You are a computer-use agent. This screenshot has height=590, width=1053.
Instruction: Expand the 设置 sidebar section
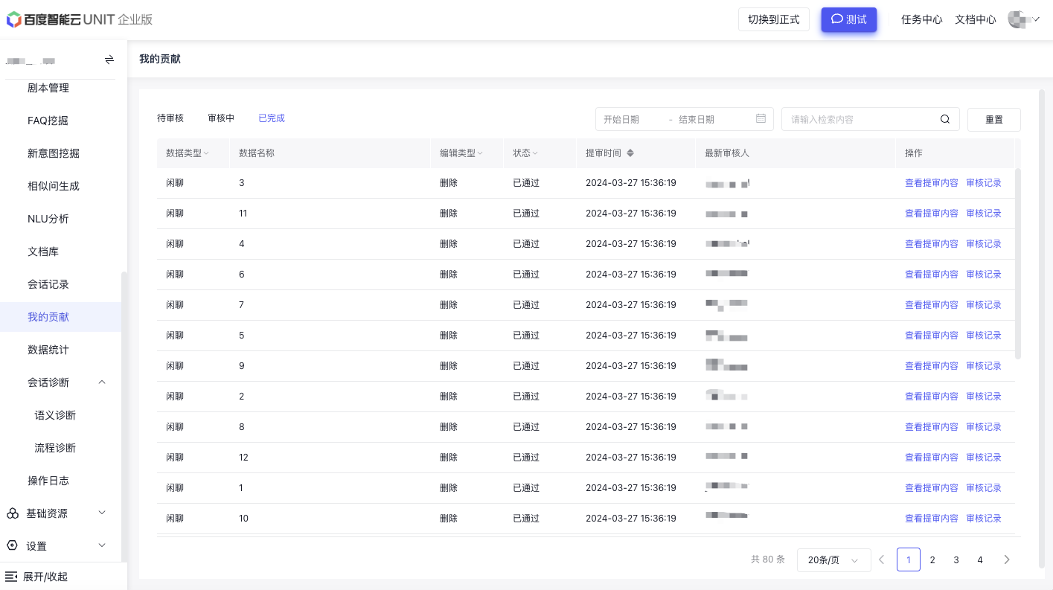pos(102,545)
